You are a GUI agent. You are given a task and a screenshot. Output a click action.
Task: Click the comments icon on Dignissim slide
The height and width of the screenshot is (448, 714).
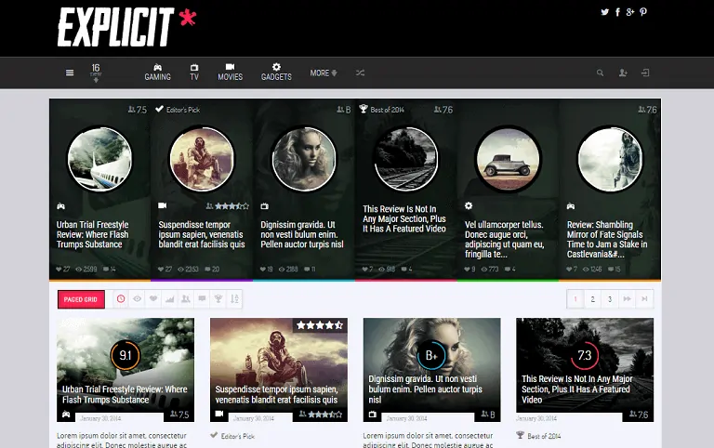[307, 269]
